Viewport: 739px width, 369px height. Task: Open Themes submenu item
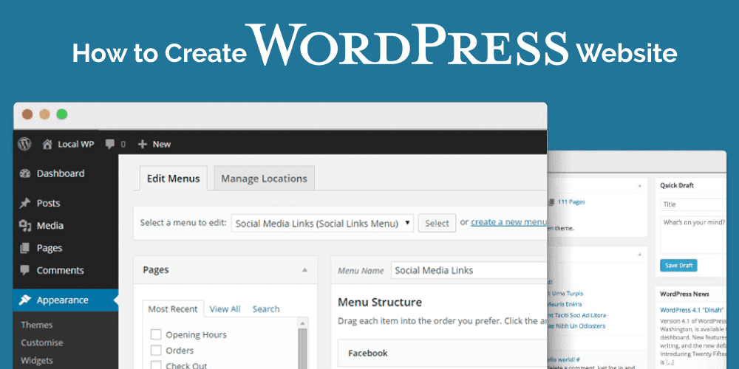37,325
